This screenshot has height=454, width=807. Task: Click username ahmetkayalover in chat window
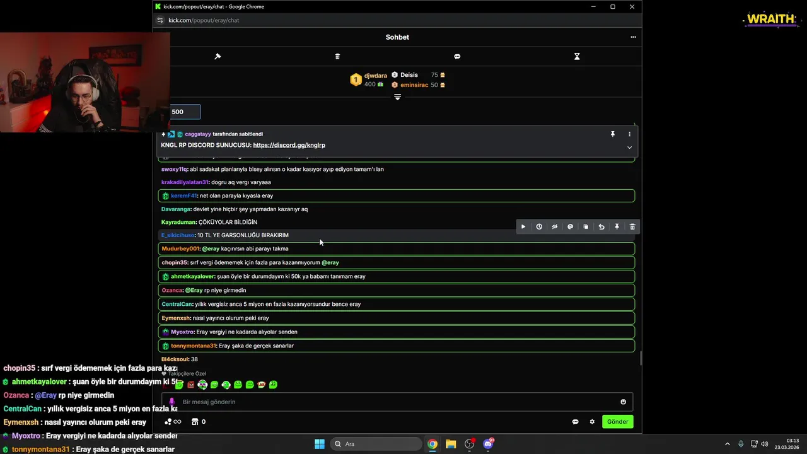[192, 276]
